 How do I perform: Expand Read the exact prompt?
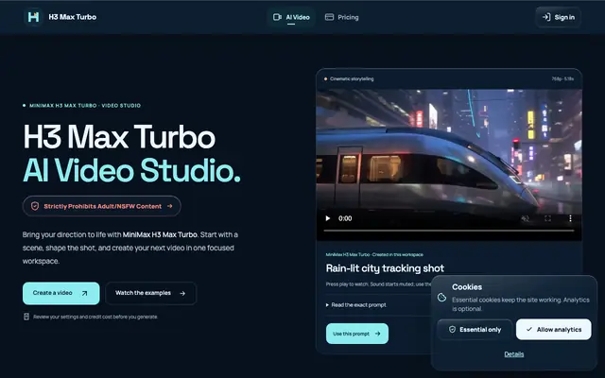coord(355,305)
